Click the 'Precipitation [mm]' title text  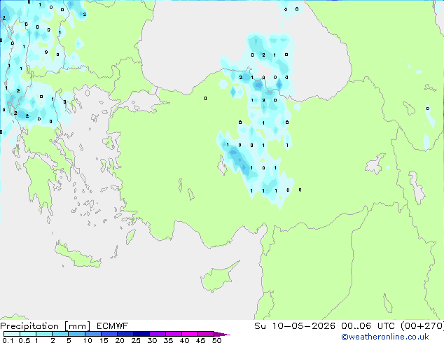46,326
